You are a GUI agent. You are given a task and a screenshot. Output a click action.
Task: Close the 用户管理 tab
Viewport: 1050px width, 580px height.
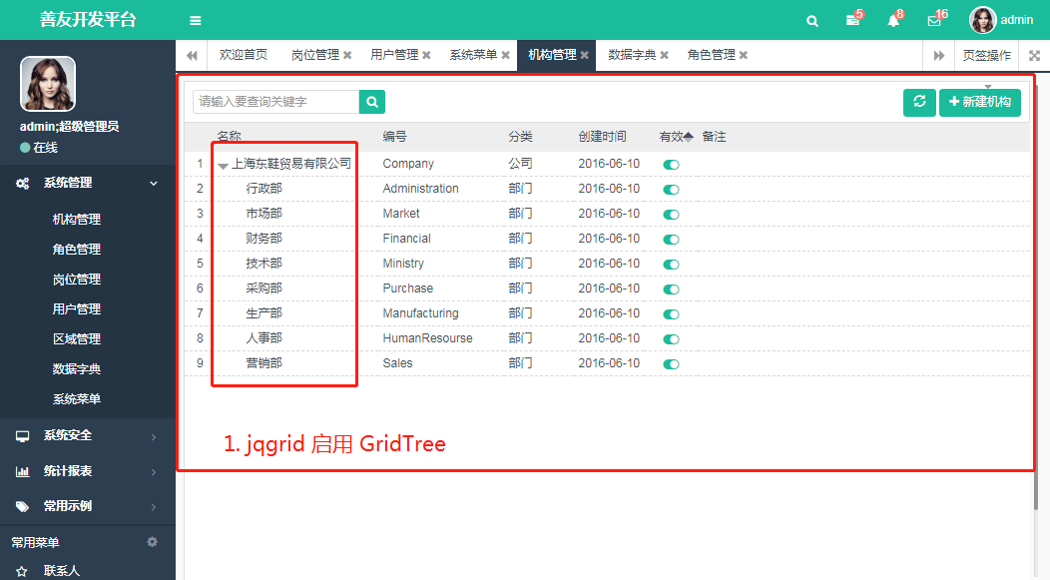[x=426, y=55]
